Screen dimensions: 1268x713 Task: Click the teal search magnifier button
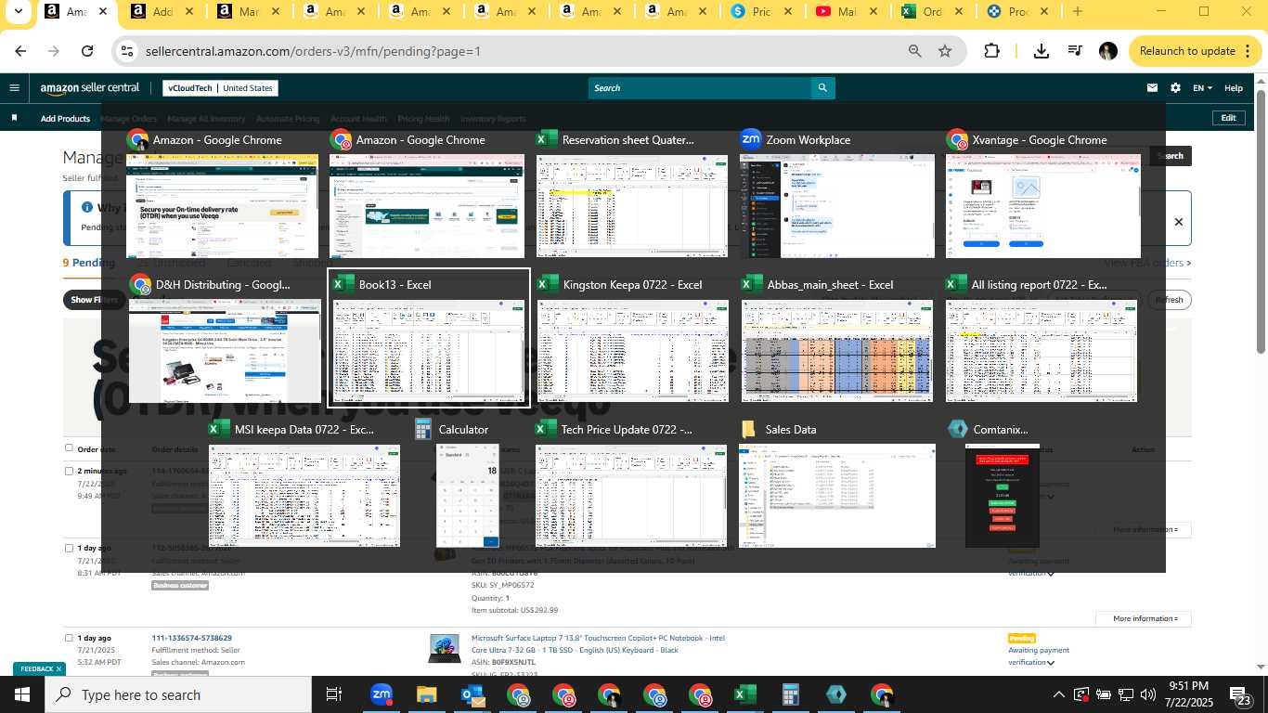[x=822, y=88]
